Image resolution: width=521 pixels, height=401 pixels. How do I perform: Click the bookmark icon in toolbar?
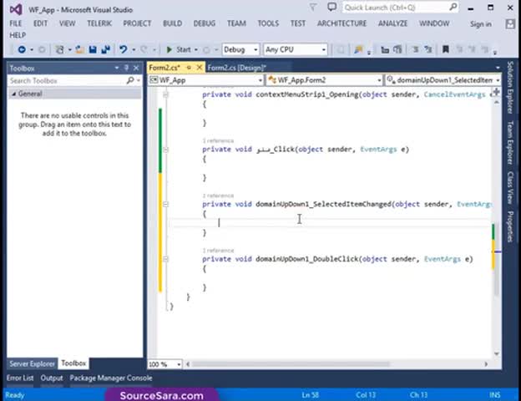pos(446,49)
